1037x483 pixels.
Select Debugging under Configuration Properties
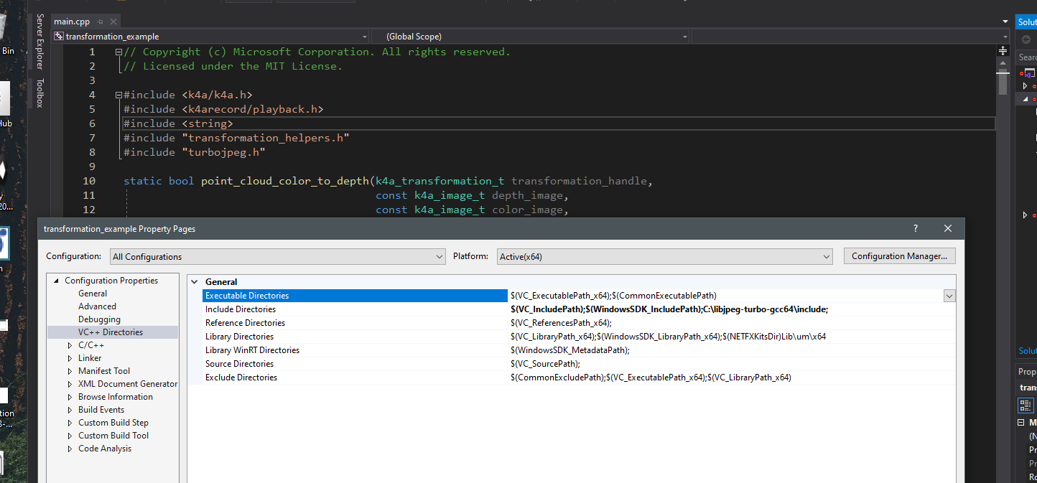pos(99,319)
